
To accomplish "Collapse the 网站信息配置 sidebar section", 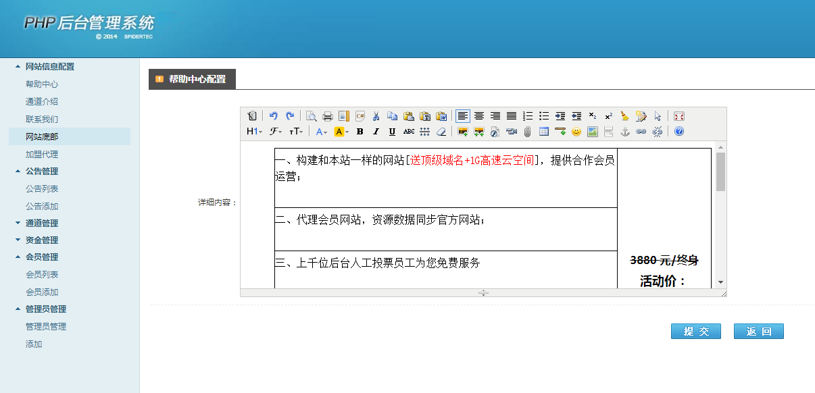I will [50, 67].
